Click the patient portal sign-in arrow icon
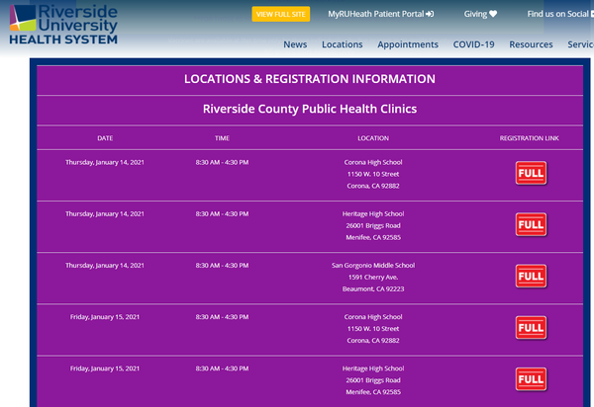This screenshot has height=407, width=594. [x=430, y=14]
